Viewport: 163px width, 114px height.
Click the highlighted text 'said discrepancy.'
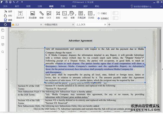coord(53,72)
